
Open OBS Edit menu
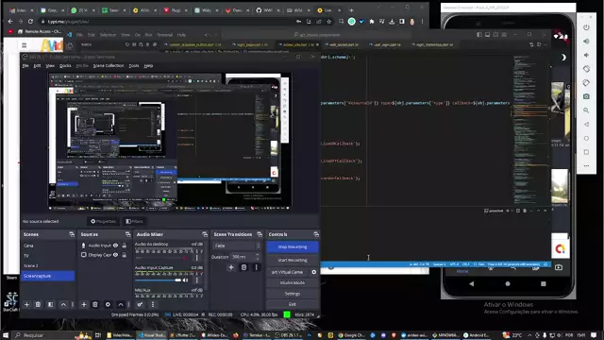pyautogui.click(x=37, y=66)
